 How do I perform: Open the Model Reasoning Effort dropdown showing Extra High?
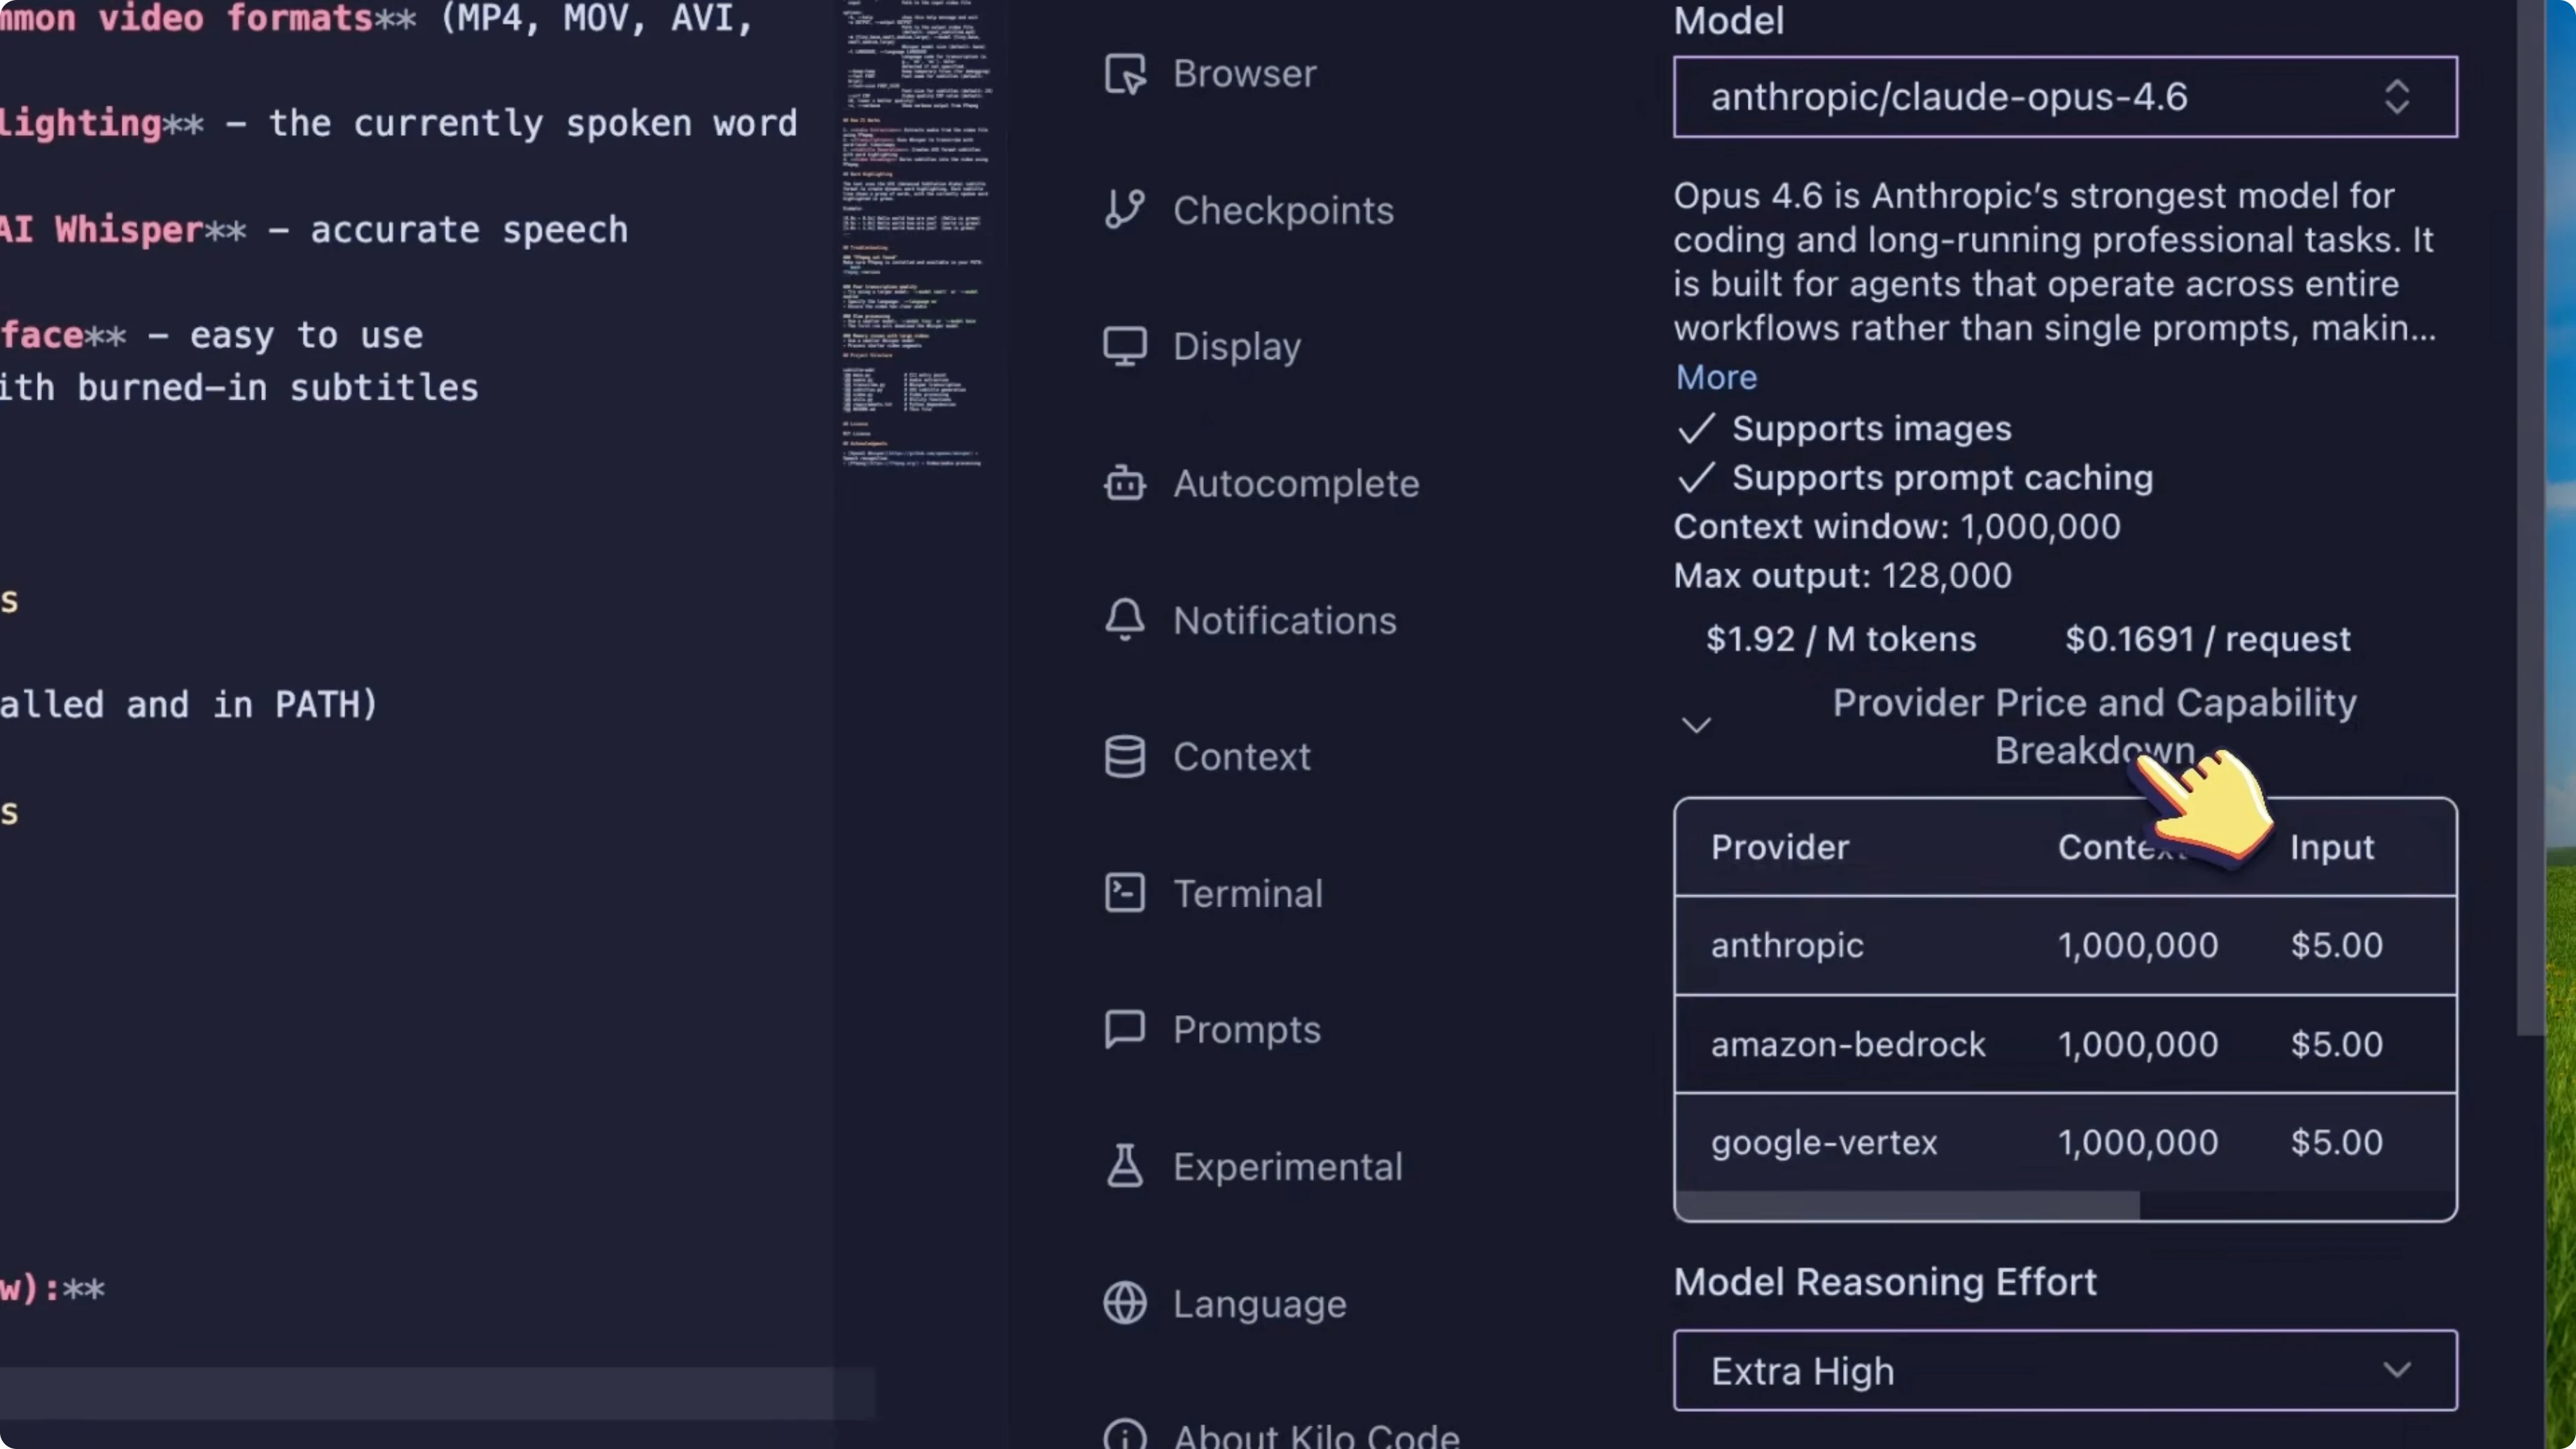pos(2066,1370)
